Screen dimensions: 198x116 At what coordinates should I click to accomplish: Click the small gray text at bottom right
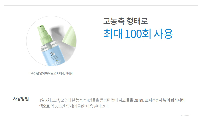184,115
